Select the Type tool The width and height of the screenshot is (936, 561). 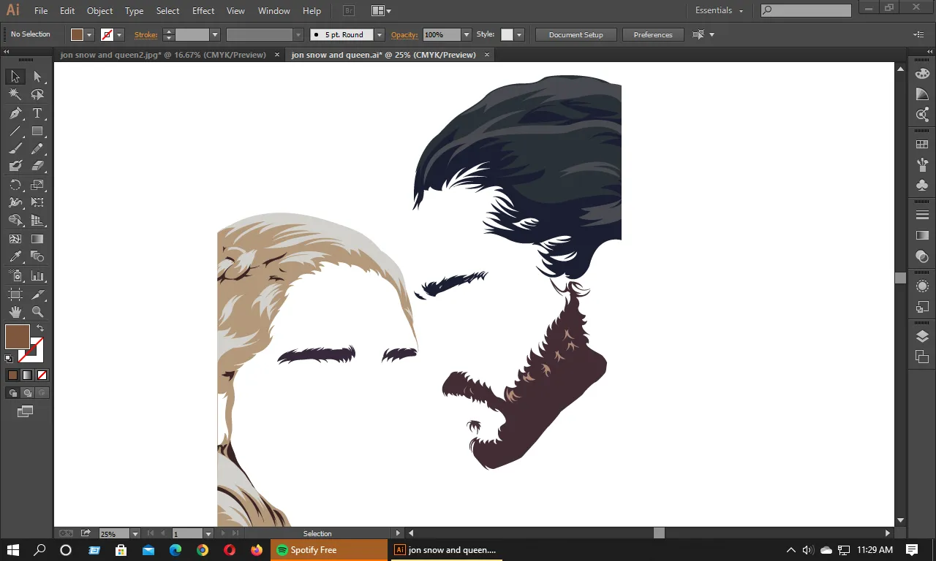point(37,113)
